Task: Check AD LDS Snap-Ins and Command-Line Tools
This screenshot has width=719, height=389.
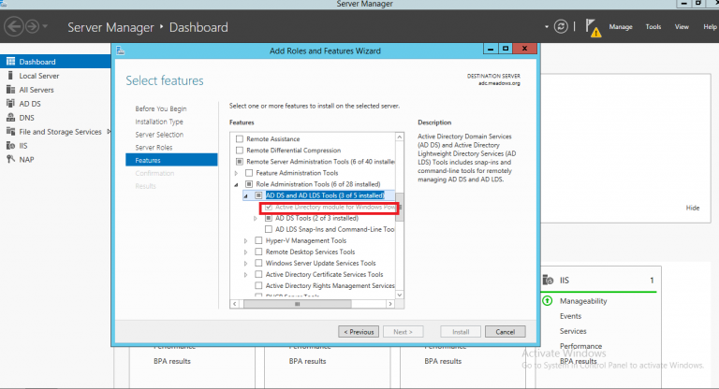Action: click(269, 229)
